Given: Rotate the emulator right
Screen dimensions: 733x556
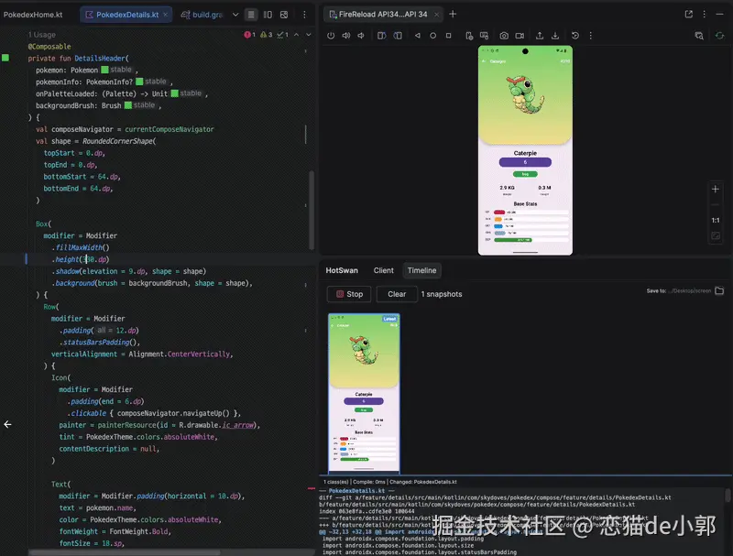Looking at the screenshot, I should [x=398, y=36].
